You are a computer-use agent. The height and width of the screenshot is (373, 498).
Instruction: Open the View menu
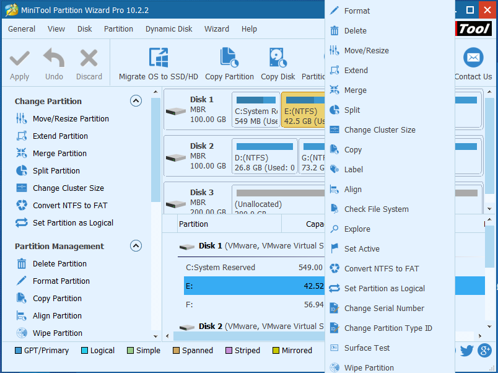click(x=56, y=29)
